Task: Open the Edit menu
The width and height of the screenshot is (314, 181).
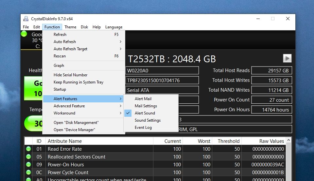Action: [36, 27]
